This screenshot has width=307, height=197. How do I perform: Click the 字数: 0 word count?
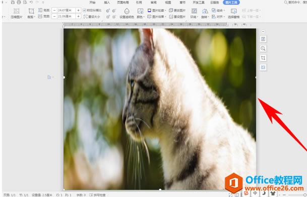pos(81,195)
